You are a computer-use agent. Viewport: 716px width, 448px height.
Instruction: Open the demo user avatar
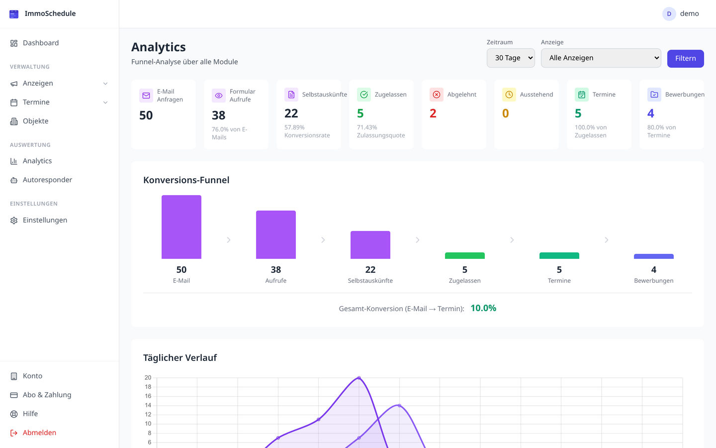click(669, 13)
